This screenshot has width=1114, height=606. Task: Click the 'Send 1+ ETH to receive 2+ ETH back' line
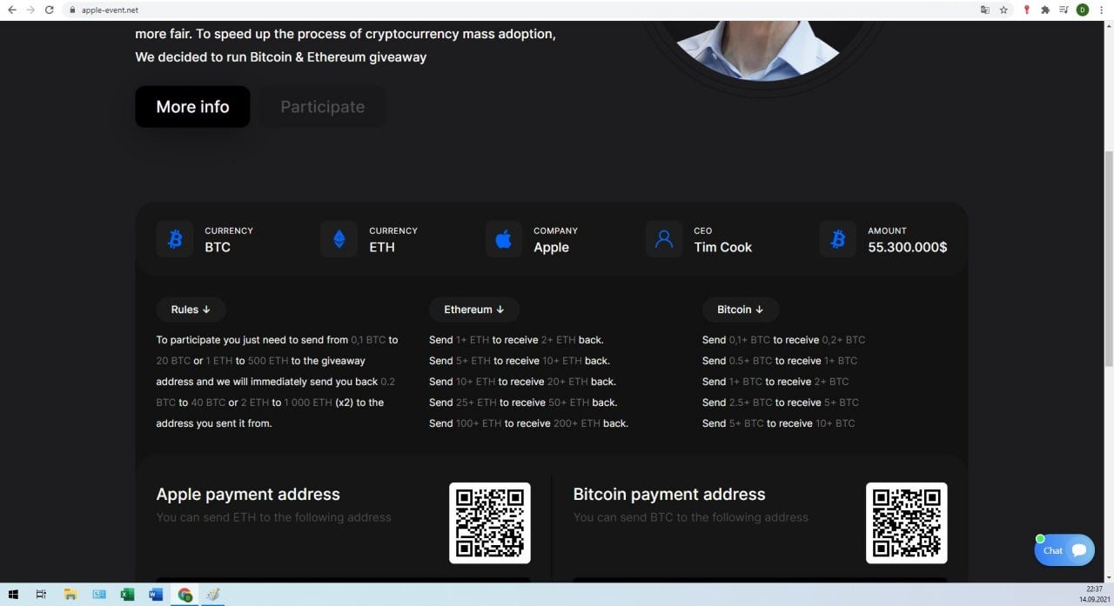click(516, 340)
